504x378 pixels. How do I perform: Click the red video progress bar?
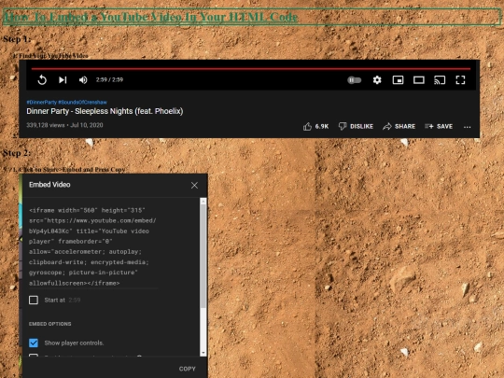click(x=251, y=68)
